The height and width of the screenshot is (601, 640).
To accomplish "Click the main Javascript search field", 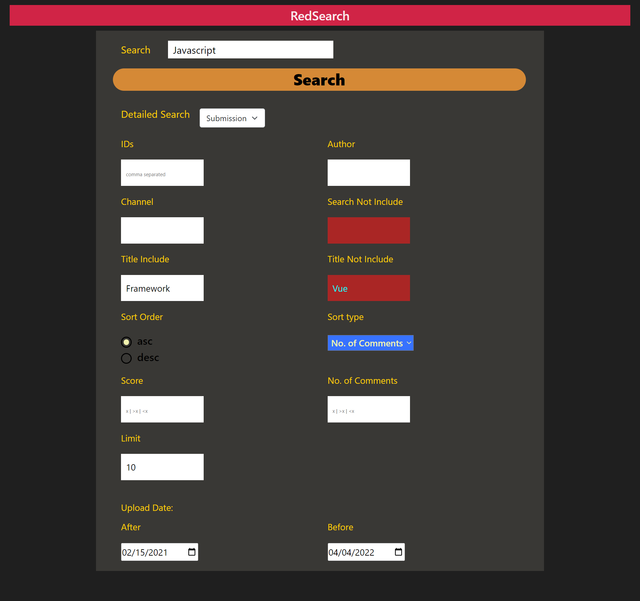I will pyautogui.click(x=250, y=50).
